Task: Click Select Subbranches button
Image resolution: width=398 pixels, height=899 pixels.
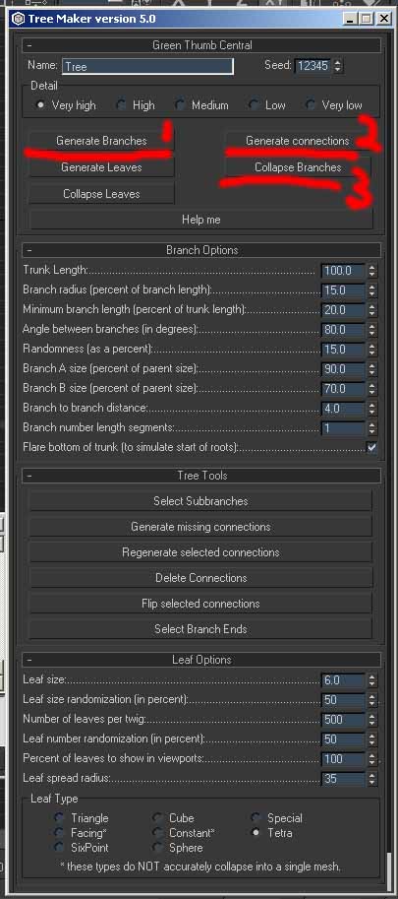Action: [200, 501]
